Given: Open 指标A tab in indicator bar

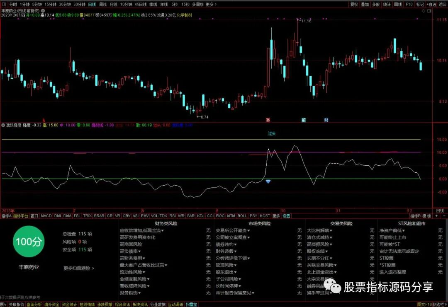Looking at the screenshot, I should click(7, 216).
